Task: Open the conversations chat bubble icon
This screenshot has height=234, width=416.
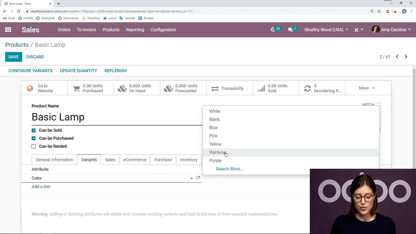Action: click(x=290, y=30)
